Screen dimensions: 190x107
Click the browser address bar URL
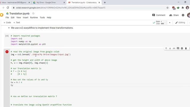click(61, 8)
